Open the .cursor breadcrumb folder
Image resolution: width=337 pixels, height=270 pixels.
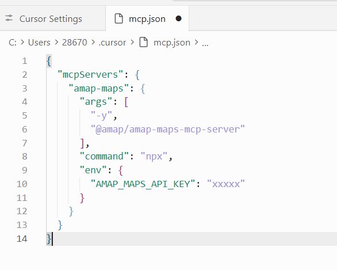point(112,43)
